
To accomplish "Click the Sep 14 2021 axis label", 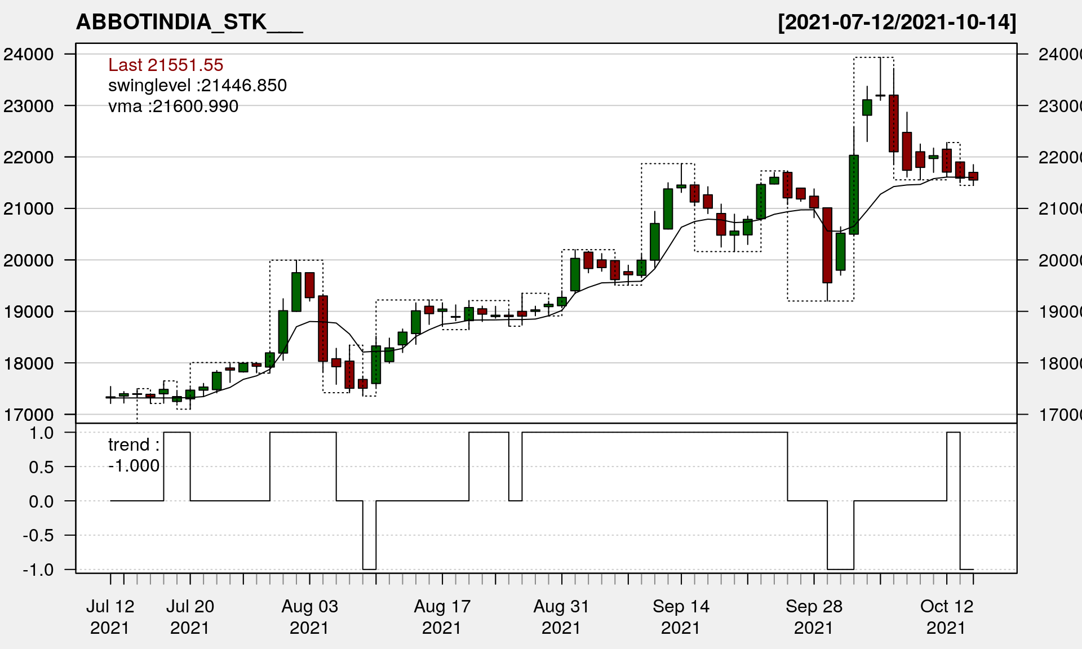I will coord(681,616).
